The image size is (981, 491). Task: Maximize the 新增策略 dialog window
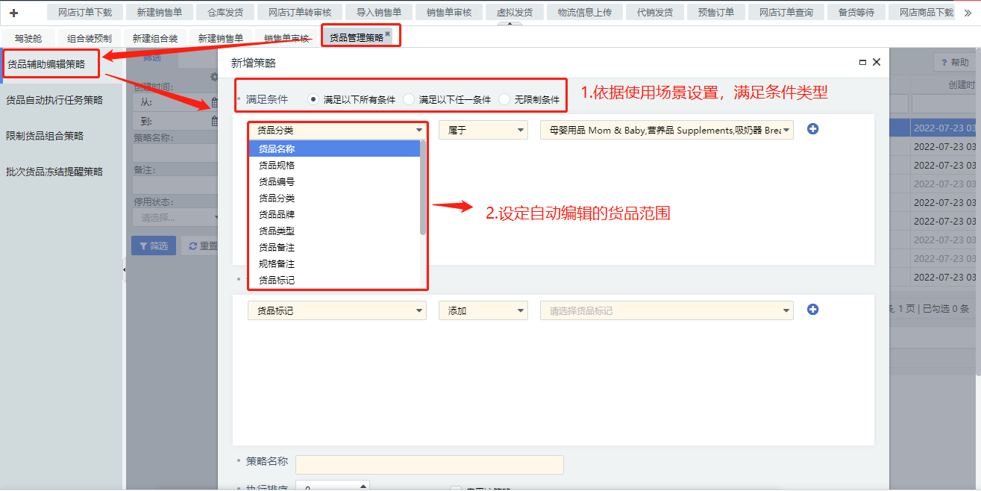tap(863, 63)
